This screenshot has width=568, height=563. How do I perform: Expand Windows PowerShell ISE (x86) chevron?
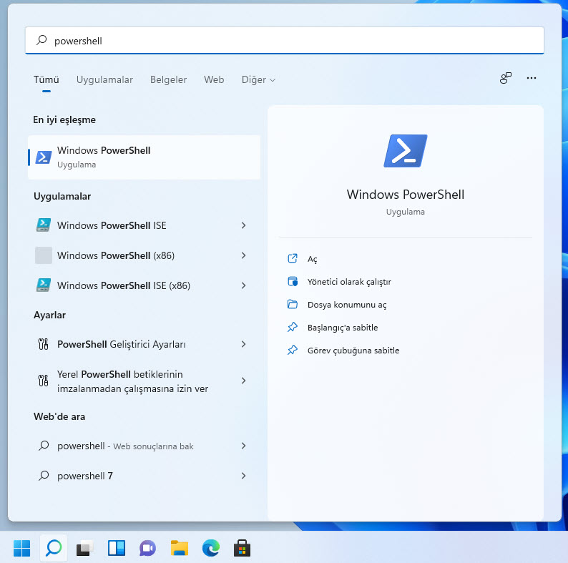[x=243, y=285]
